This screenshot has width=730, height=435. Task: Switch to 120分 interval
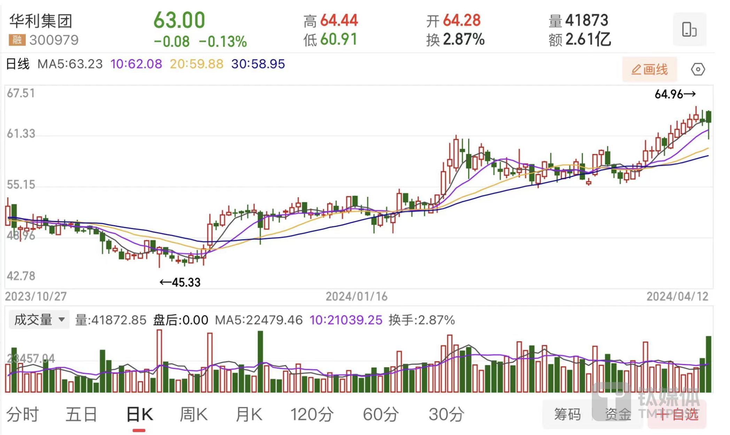click(312, 414)
